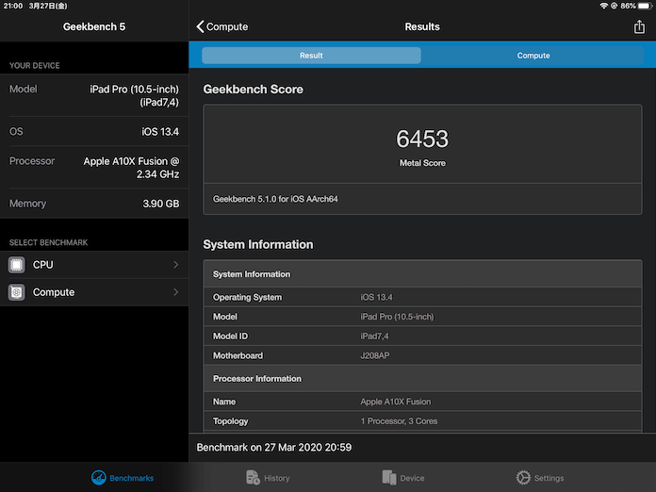Tap the History tab label
The image size is (656, 492).
point(276,478)
